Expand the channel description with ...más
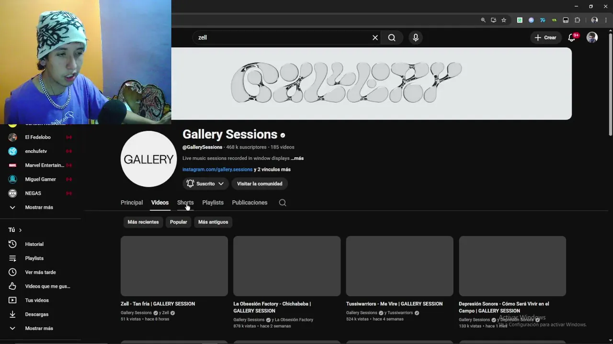Viewport: 613px width, 344px height. pyautogui.click(x=297, y=158)
